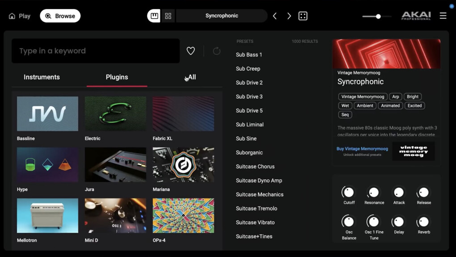Select the Mellotron plugin thumbnail
The width and height of the screenshot is (456, 257).
tap(47, 215)
